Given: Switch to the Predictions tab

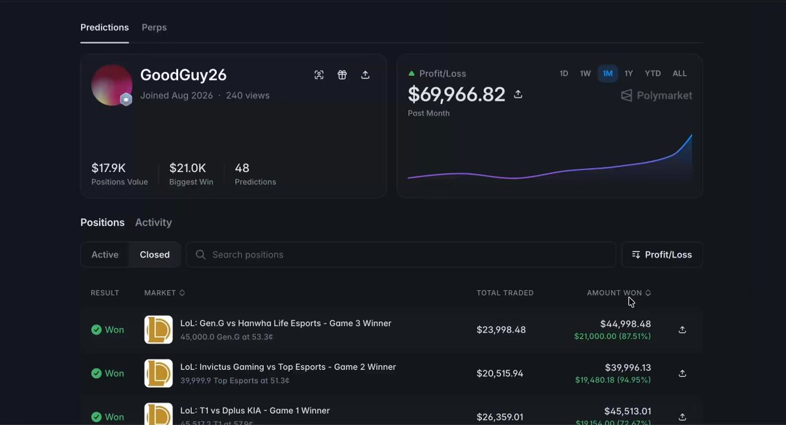Looking at the screenshot, I should (105, 27).
